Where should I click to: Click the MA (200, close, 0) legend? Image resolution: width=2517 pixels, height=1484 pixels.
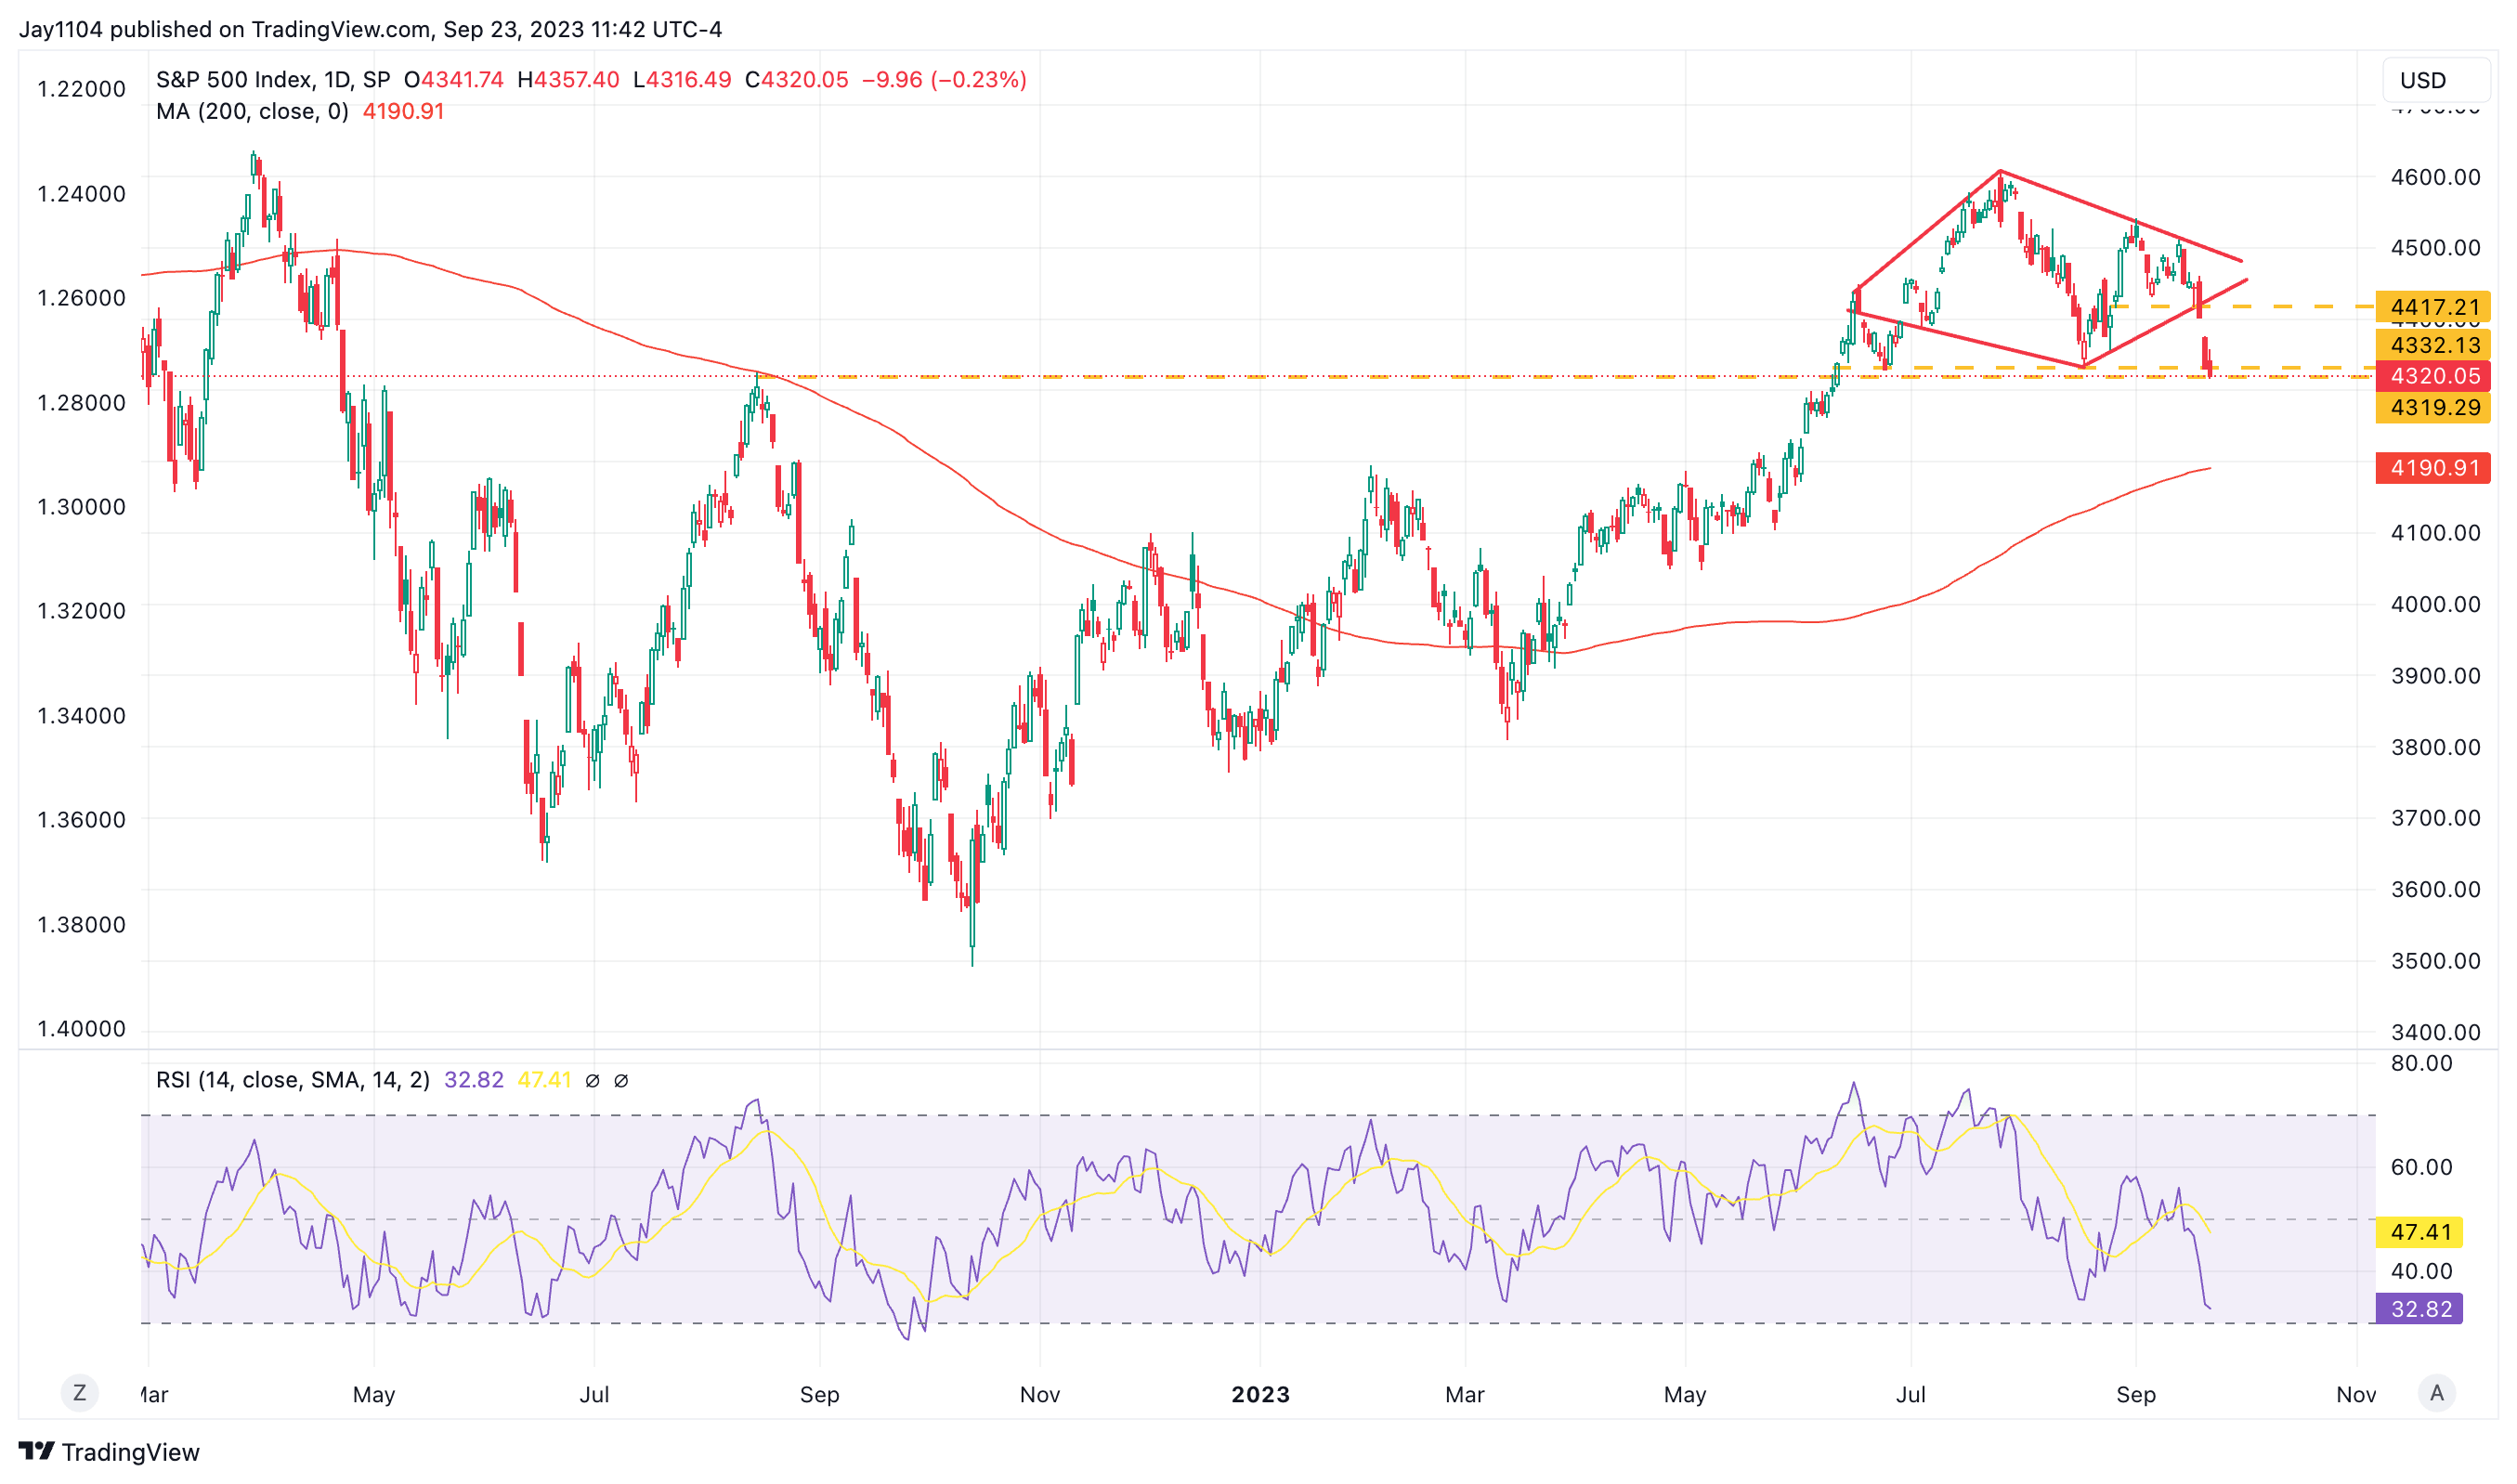(x=252, y=111)
